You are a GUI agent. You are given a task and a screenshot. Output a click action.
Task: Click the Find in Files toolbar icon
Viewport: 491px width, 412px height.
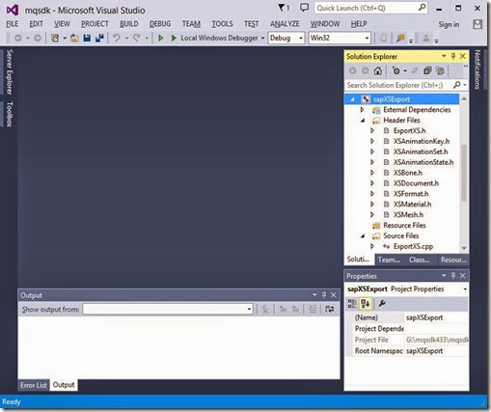[400, 38]
